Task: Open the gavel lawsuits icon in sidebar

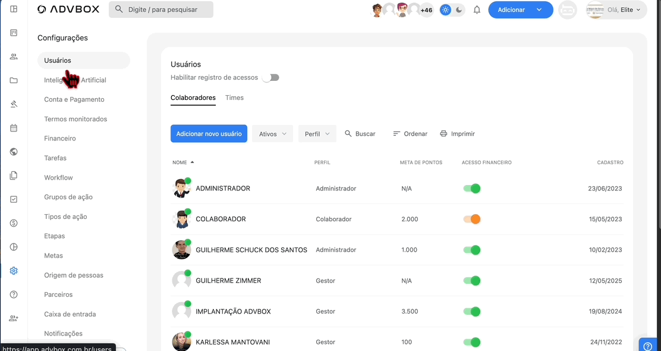Action: pyautogui.click(x=14, y=104)
